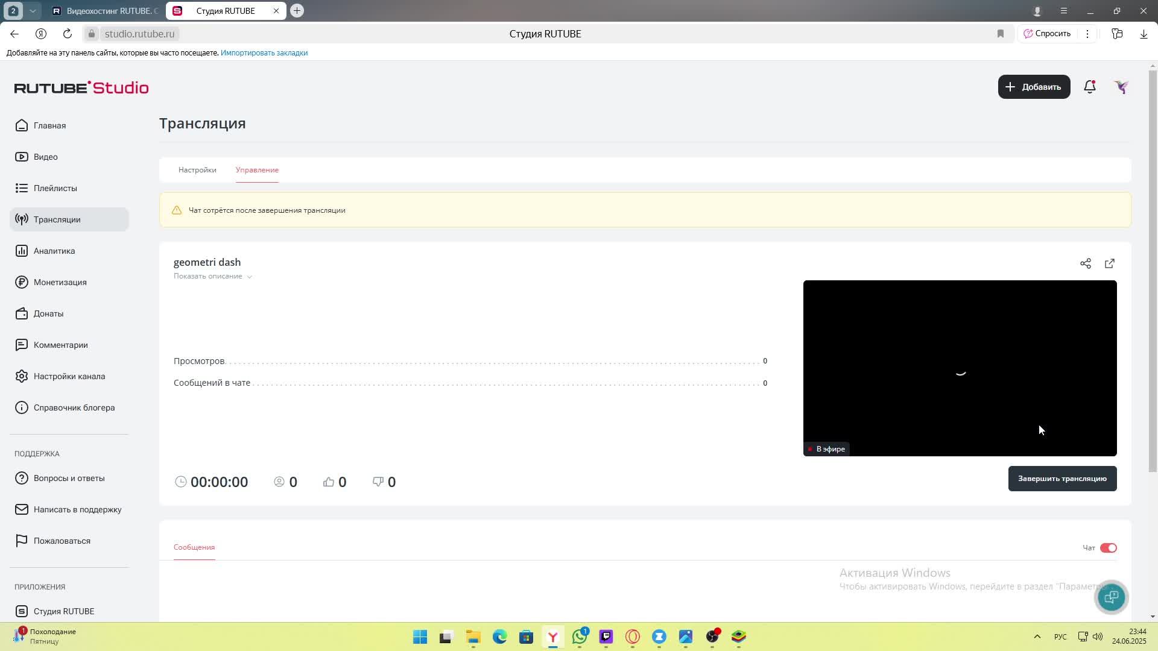Open the Главная sidebar item
Screen dimensions: 1158x651
pyautogui.click(x=69, y=125)
